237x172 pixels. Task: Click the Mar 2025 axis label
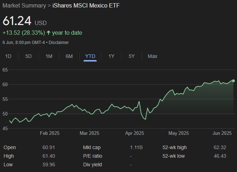click(x=89, y=133)
